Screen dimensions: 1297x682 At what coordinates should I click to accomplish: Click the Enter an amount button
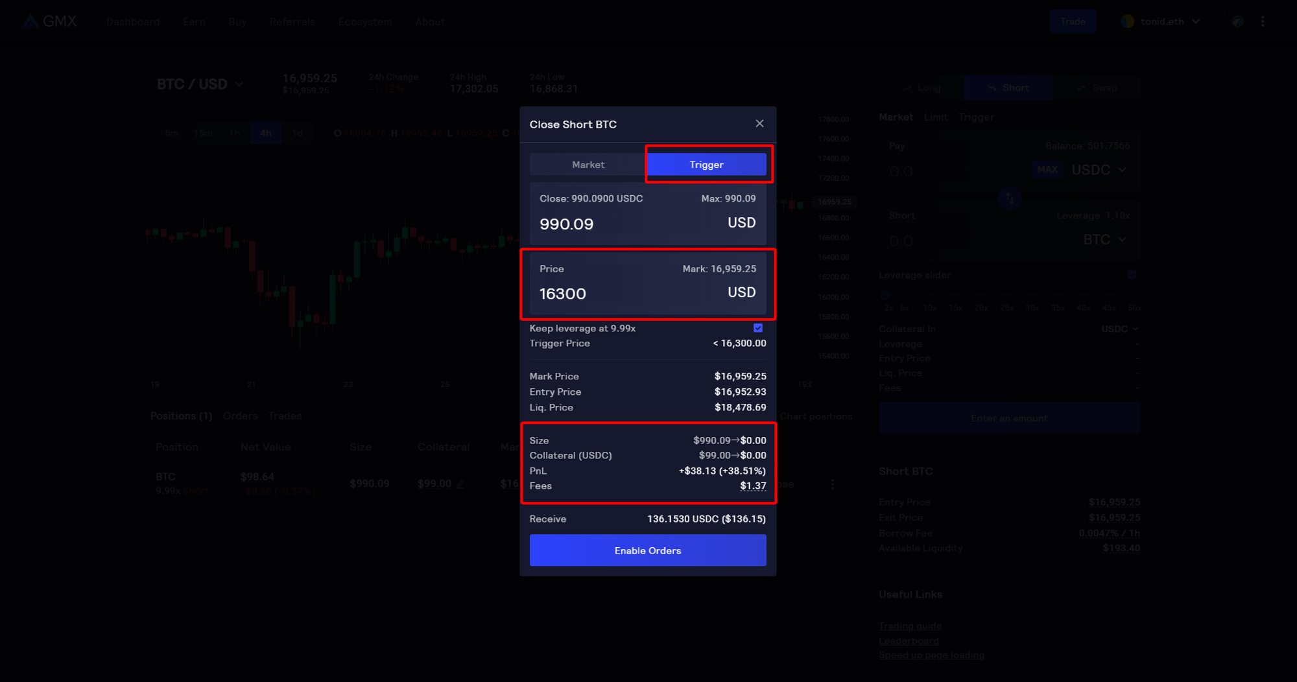pyautogui.click(x=1009, y=418)
